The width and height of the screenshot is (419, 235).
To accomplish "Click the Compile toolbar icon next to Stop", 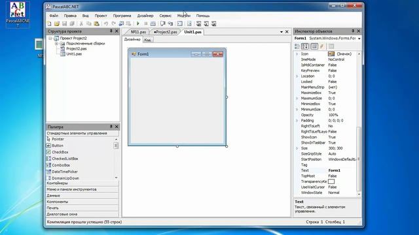I will pyautogui.click(x=153, y=23).
